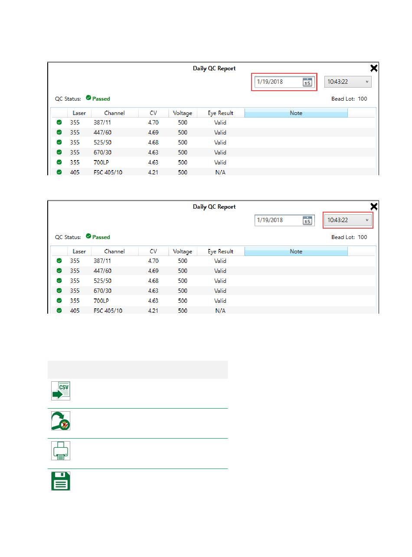Image resolution: width=412 pixels, height=557 pixels.
Task: Click the Bead Lot 100 value in upper report
Action: (362, 98)
